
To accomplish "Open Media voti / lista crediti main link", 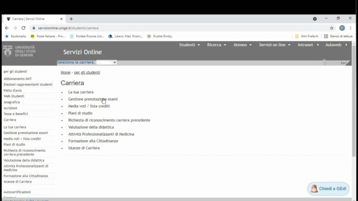I will coord(89,106).
